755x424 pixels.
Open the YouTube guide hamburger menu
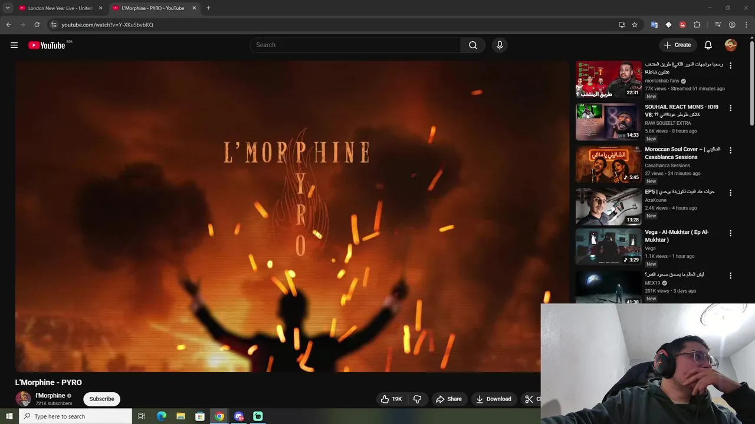(x=14, y=45)
